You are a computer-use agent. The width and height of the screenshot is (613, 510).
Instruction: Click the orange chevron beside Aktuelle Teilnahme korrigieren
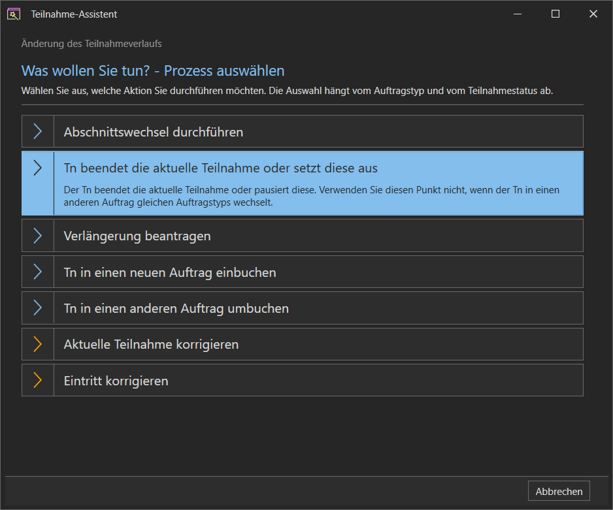[x=37, y=344]
